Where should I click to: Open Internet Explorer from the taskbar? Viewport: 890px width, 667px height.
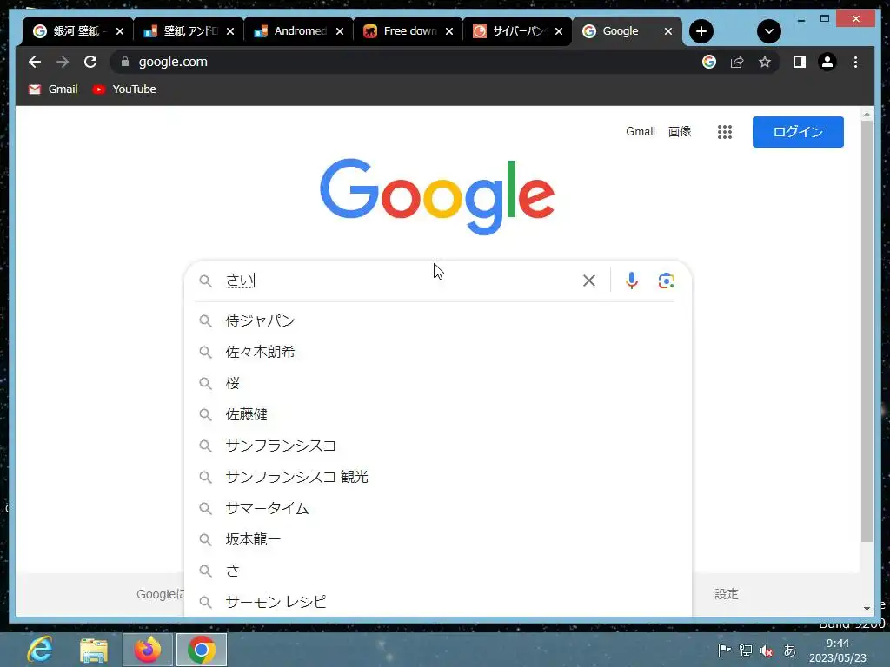click(x=40, y=650)
